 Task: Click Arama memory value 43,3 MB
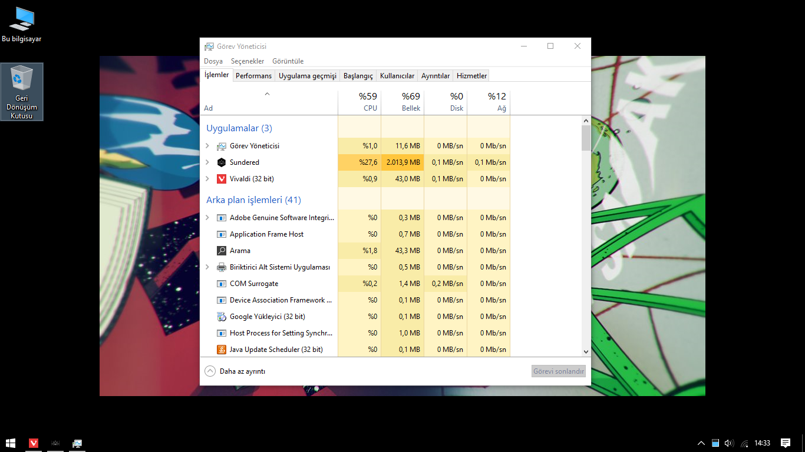[x=402, y=251]
